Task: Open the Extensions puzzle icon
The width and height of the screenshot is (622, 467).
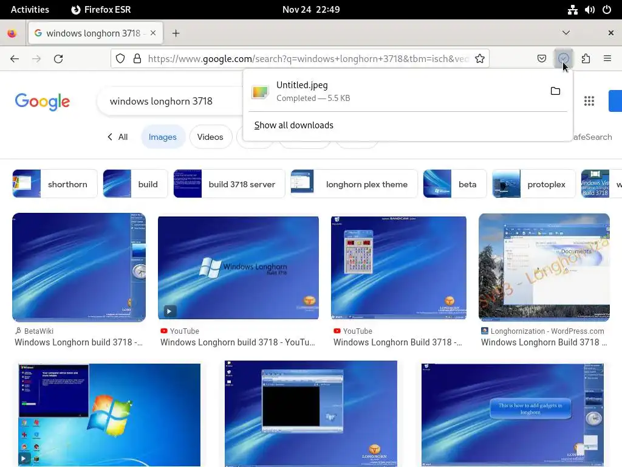Action: [x=586, y=59]
